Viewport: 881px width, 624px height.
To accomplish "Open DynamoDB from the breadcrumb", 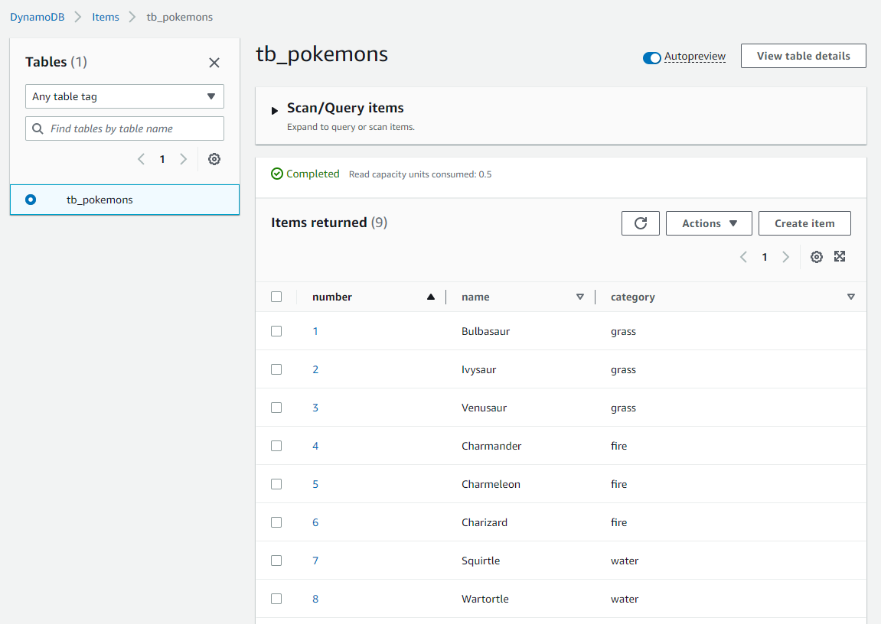I will tap(37, 16).
